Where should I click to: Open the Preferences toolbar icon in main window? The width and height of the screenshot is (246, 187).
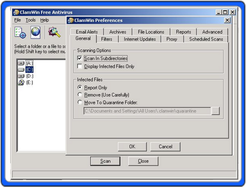coord(20,33)
